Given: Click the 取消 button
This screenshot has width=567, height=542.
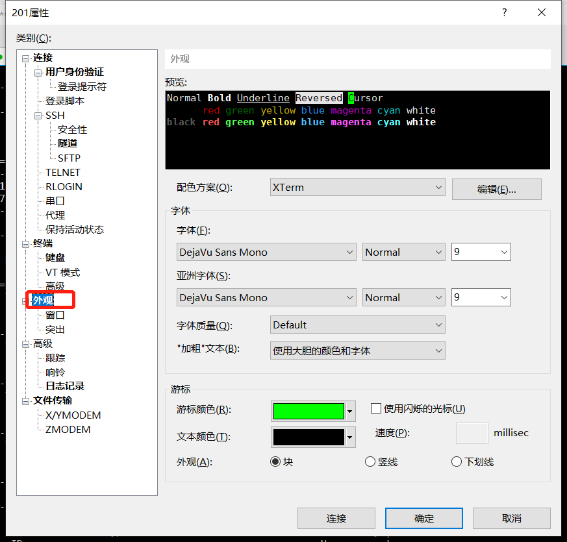Looking at the screenshot, I should 512,519.
